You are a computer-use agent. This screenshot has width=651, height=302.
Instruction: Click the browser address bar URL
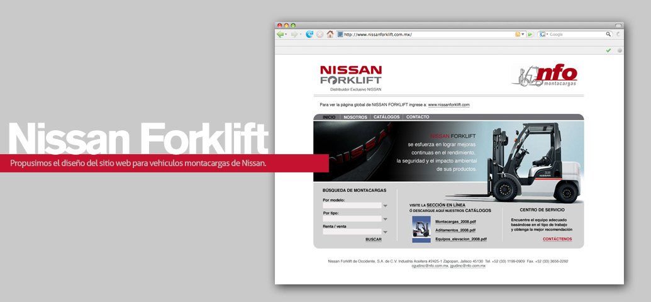click(378, 35)
